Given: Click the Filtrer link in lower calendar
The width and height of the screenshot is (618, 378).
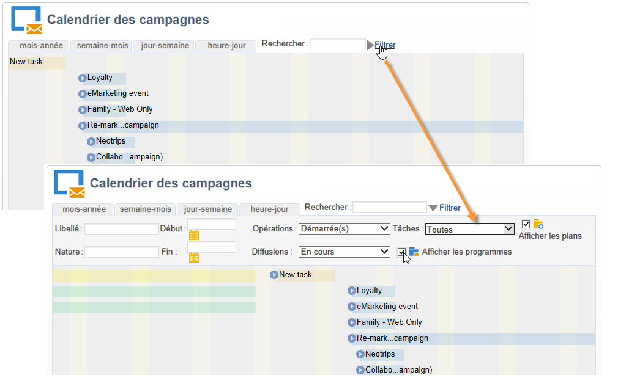Looking at the screenshot, I should click(x=450, y=208).
